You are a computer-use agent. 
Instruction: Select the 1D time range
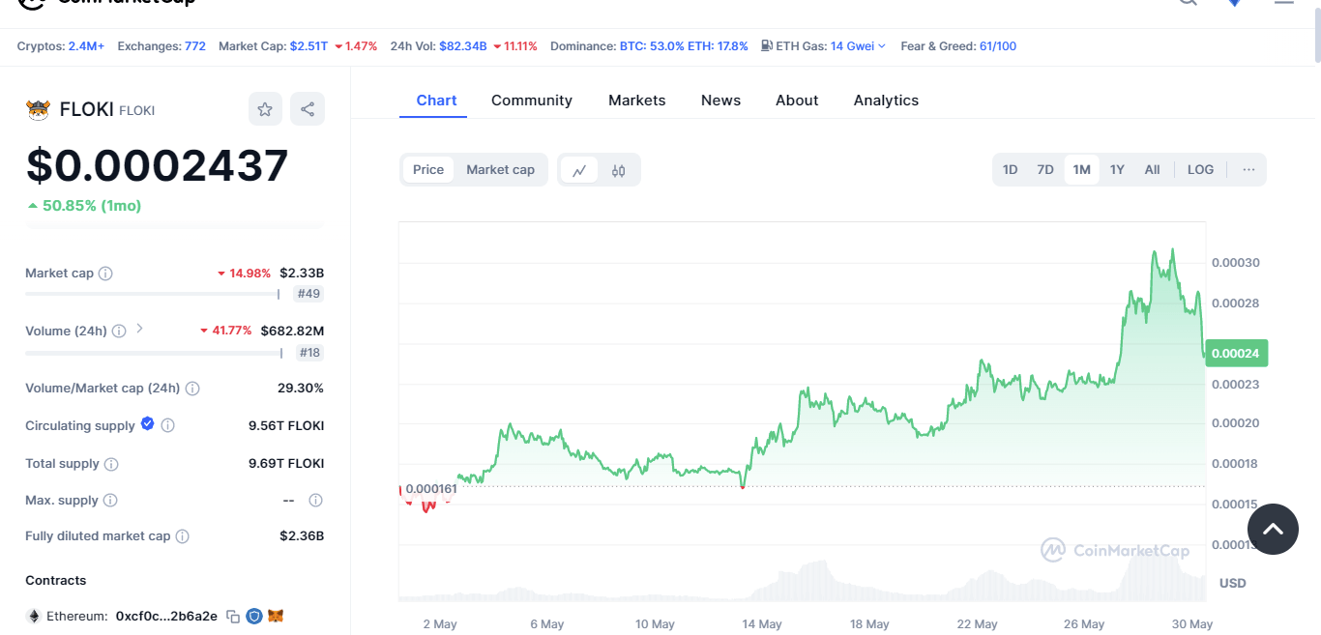[1010, 169]
